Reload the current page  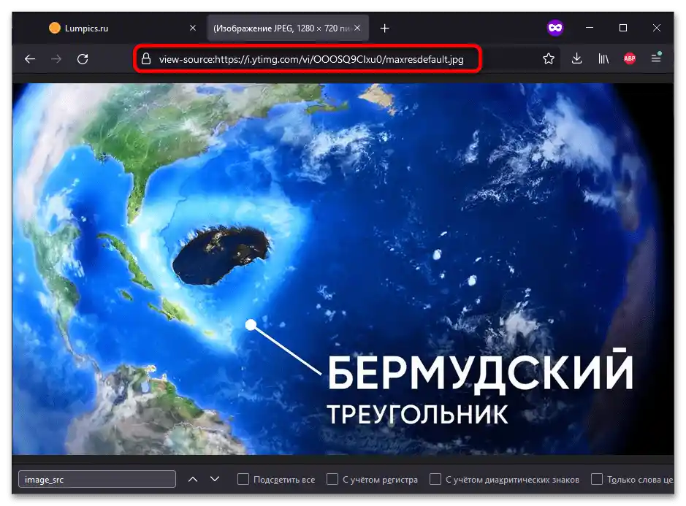click(x=83, y=58)
